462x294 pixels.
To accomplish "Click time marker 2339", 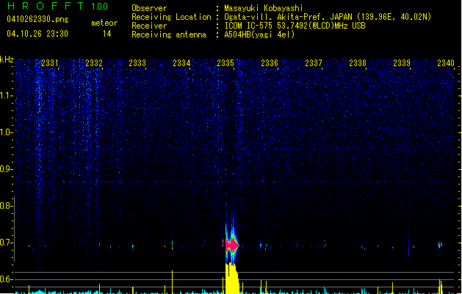I will [402, 63].
